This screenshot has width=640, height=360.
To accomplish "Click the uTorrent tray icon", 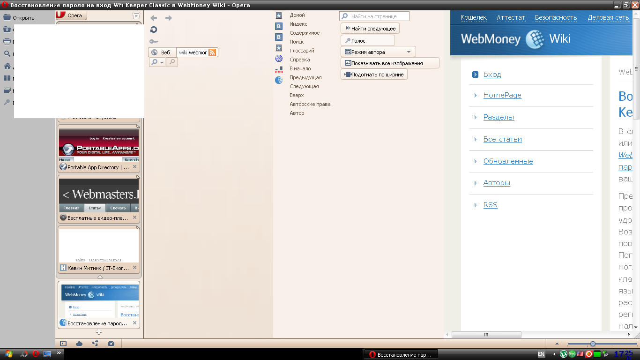I will pyautogui.click(x=564, y=354).
